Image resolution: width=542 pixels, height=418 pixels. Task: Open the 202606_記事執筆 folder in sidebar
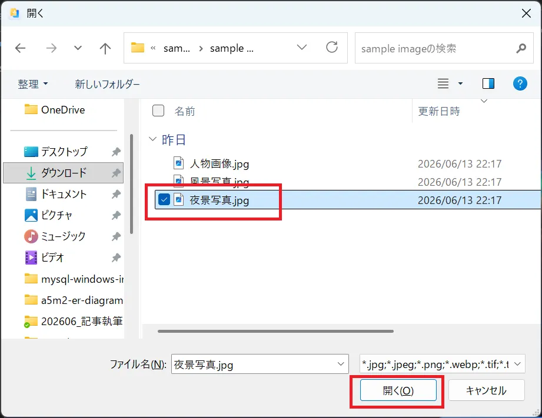point(74,321)
